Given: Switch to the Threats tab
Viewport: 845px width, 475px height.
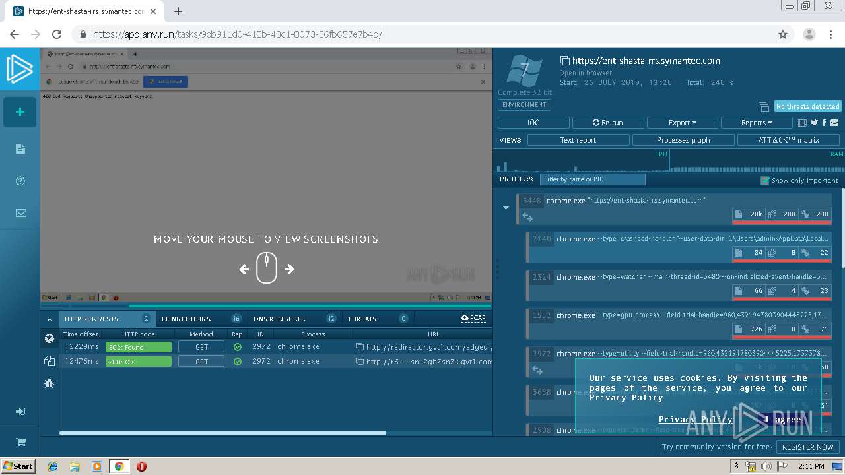Looking at the screenshot, I should [x=377, y=319].
